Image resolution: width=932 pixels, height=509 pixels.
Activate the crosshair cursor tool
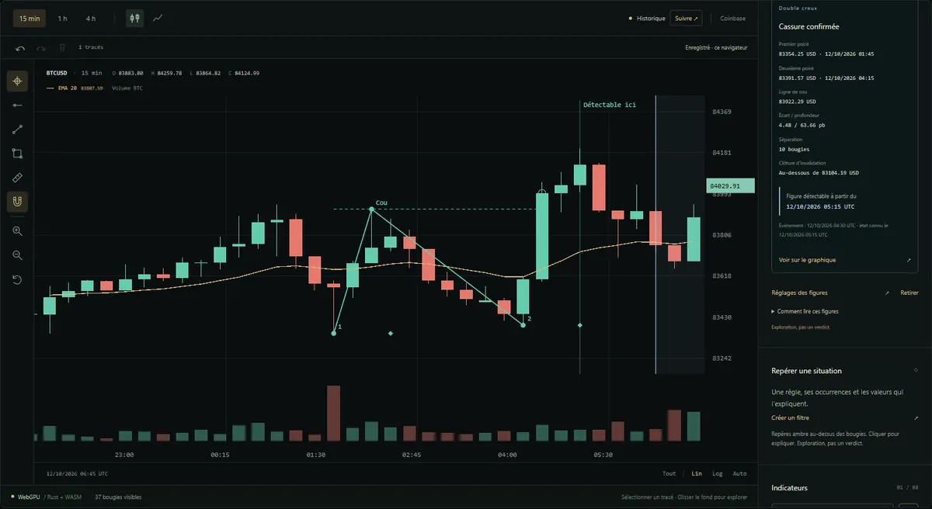click(x=17, y=81)
